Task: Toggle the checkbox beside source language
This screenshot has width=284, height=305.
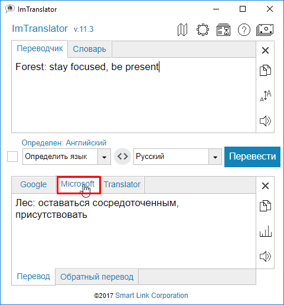Action: [x=12, y=157]
